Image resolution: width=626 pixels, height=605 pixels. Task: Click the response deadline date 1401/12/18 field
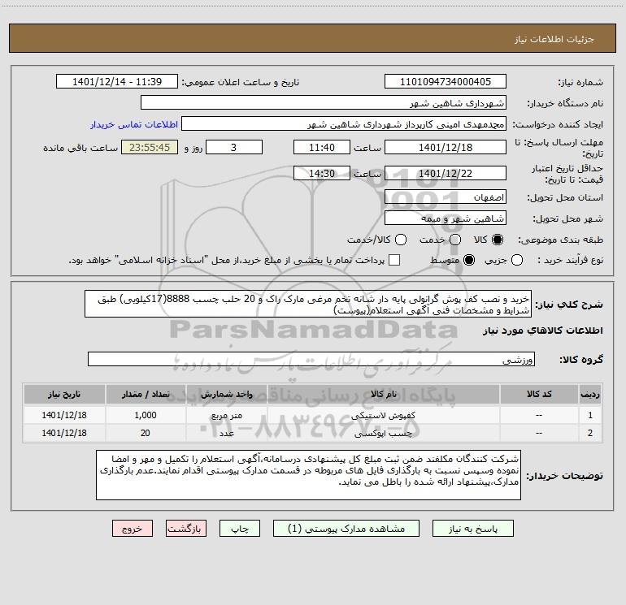(446, 147)
